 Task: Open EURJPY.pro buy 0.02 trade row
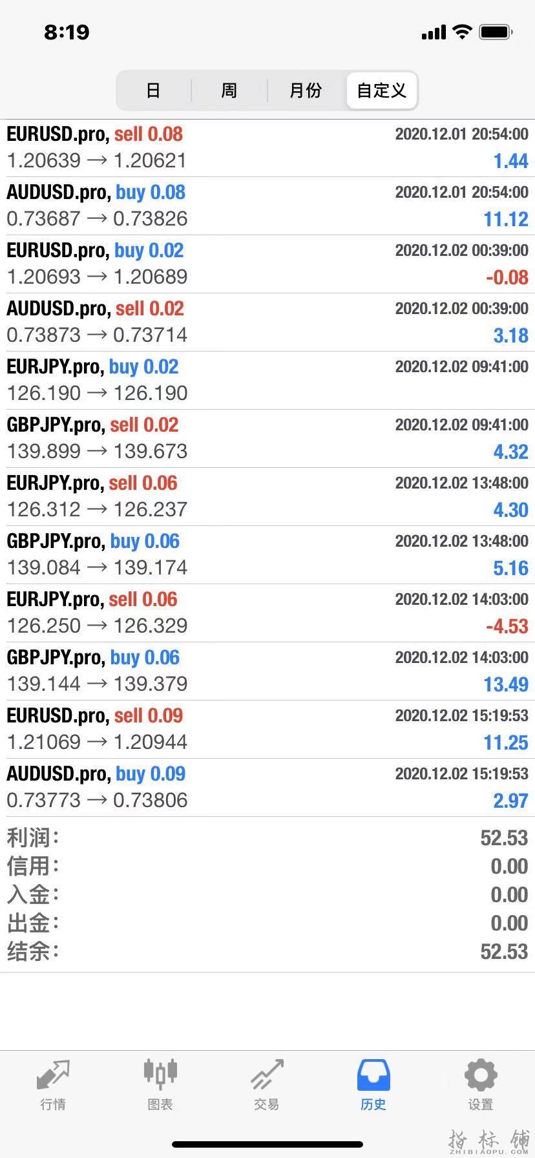click(x=267, y=381)
